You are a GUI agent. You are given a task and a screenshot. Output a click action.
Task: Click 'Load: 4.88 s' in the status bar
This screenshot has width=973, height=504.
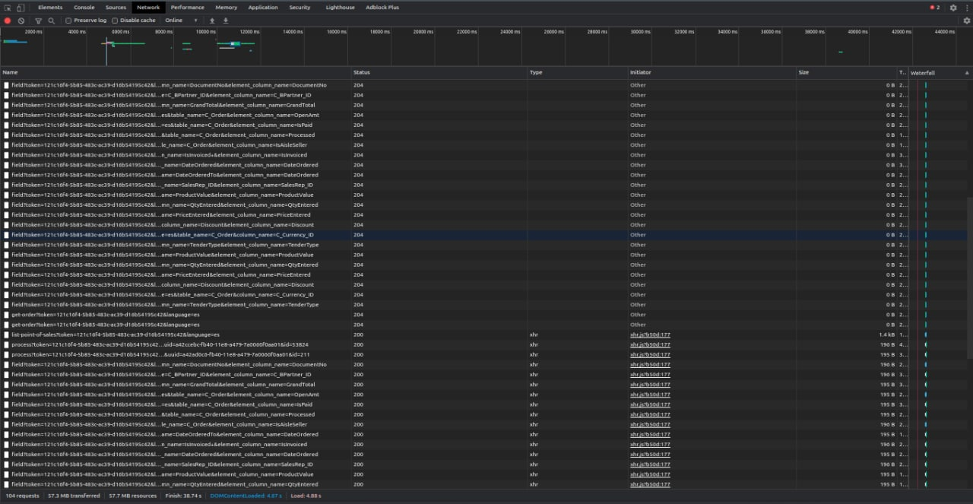[x=306, y=496]
